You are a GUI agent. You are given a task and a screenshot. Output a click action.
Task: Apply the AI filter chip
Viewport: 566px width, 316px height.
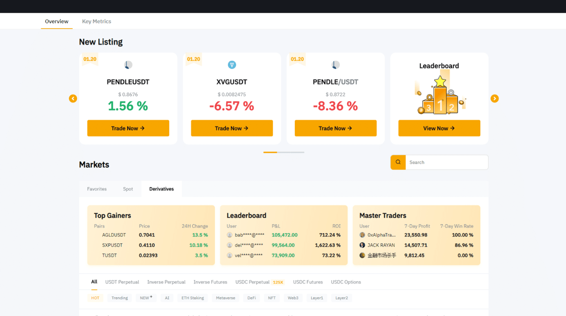click(167, 298)
